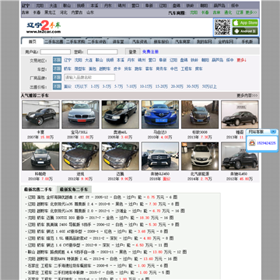Screen dimensions: 280x280
Task: Open the 辽宁2手车 site logo
Action: pyautogui.click(x=44, y=27)
